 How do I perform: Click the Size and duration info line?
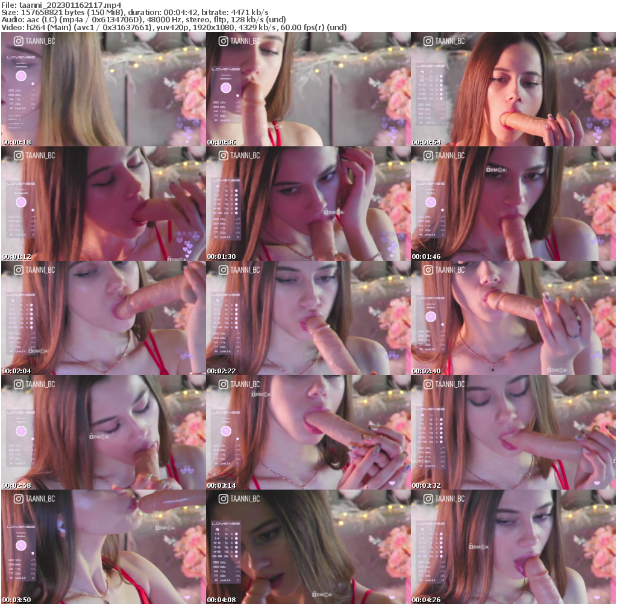pyautogui.click(x=135, y=12)
